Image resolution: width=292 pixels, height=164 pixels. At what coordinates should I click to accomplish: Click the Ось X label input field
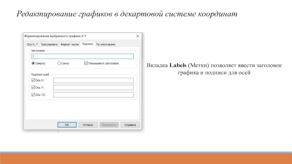(x=93, y=80)
